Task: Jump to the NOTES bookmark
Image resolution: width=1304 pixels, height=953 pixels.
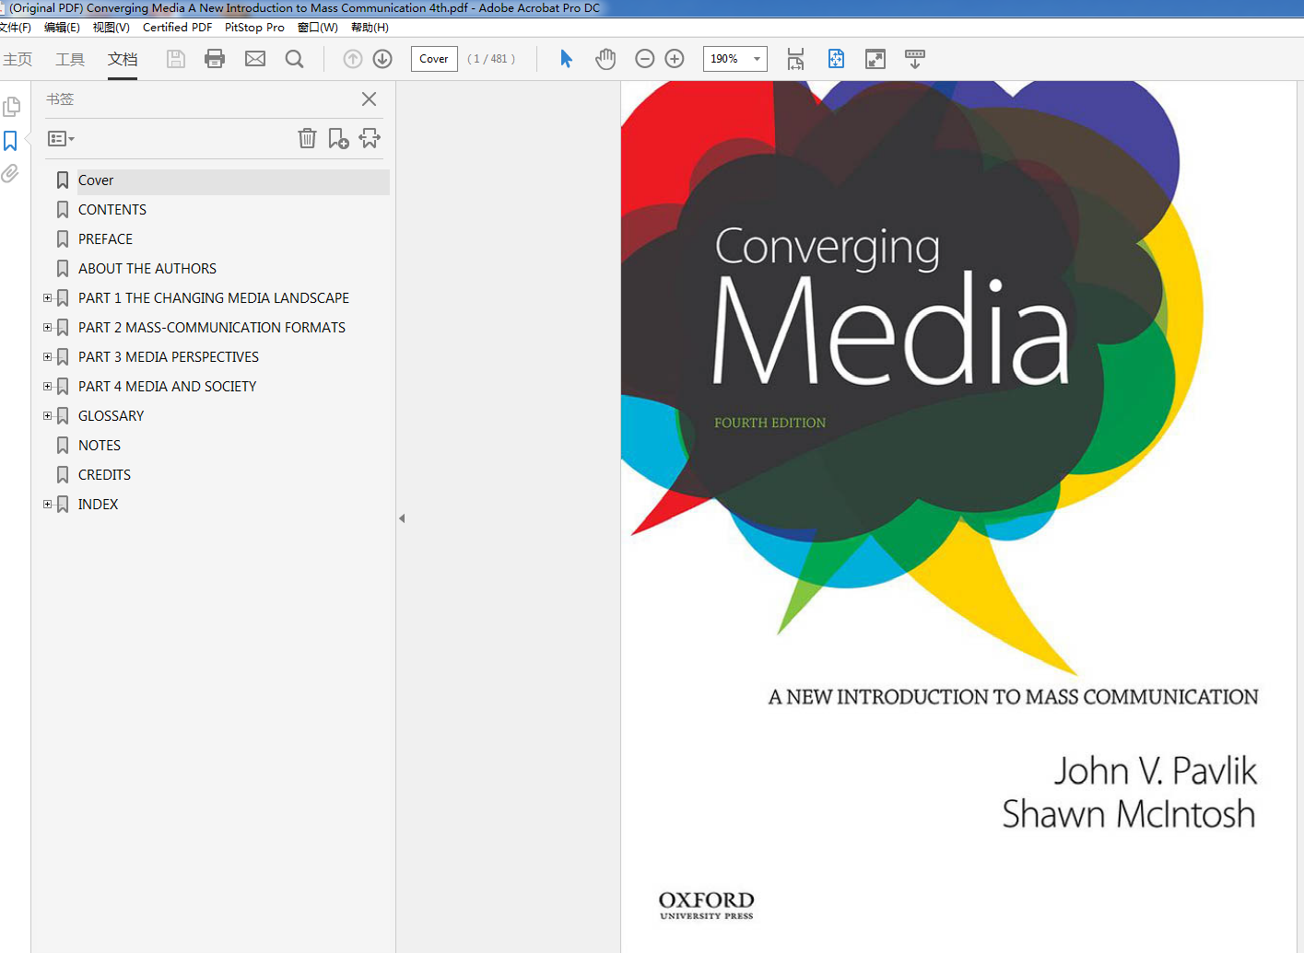Action: pyautogui.click(x=100, y=446)
